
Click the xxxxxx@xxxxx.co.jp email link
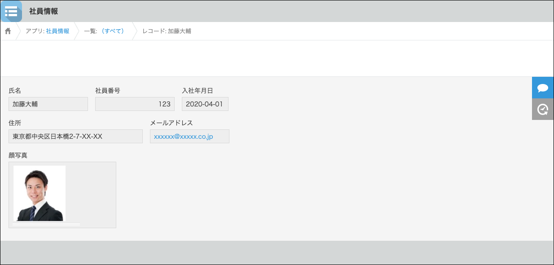click(x=184, y=137)
